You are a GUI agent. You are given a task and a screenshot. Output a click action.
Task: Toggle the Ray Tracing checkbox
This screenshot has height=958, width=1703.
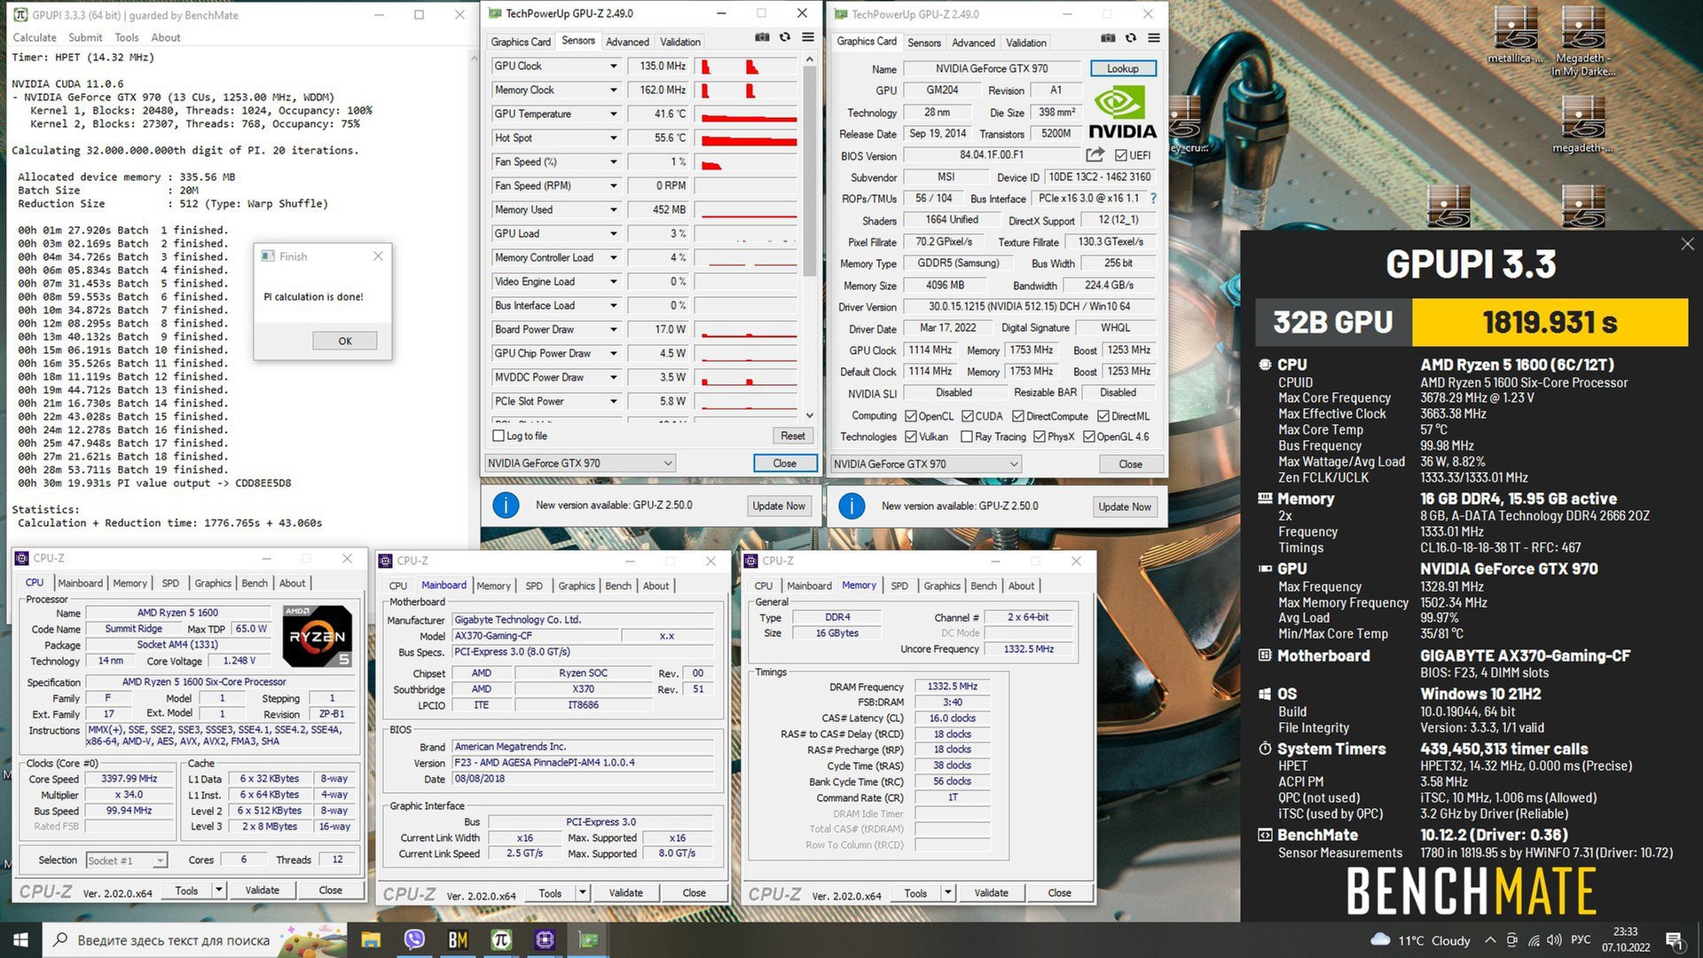click(967, 436)
